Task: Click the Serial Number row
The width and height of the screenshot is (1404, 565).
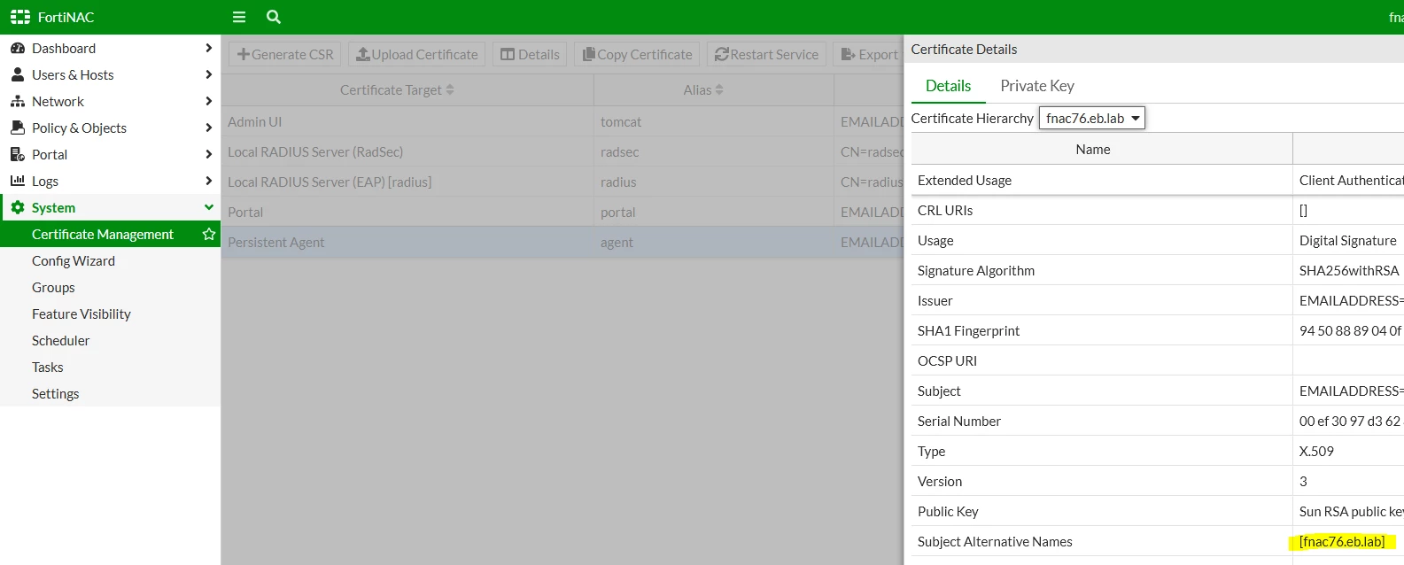Action: (x=1158, y=421)
